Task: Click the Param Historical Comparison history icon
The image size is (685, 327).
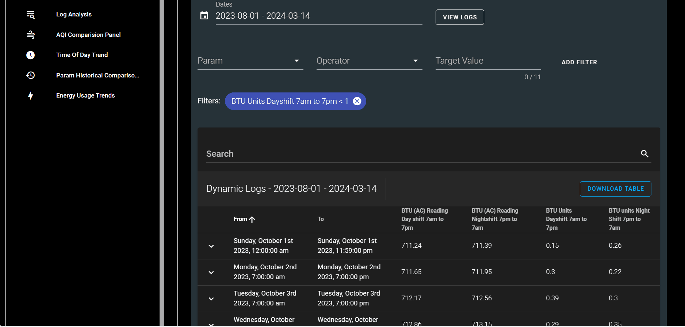Action: click(x=31, y=75)
